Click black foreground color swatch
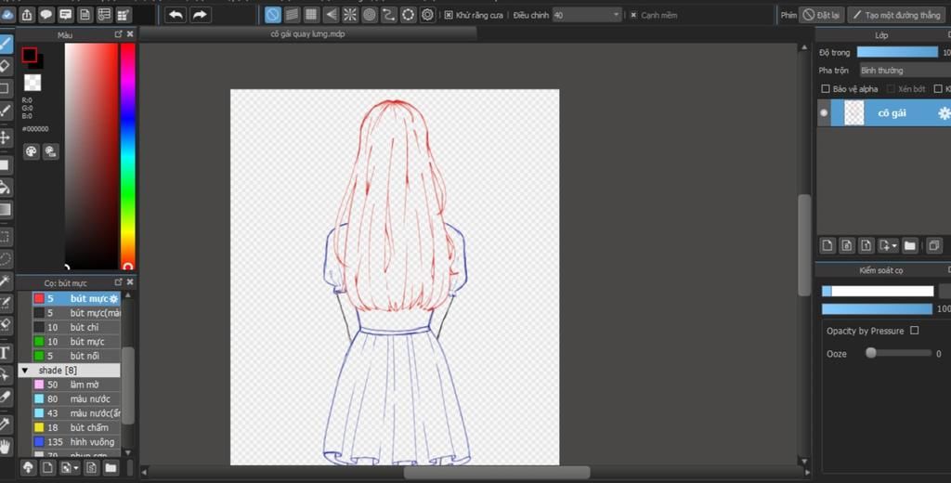Screen dimensions: 951x483 click(29, 55)
